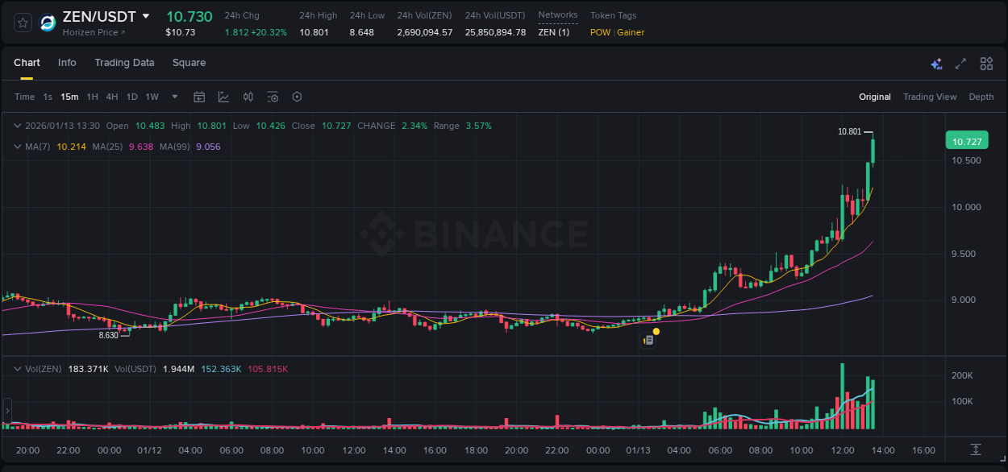
Task: Open the Depth view
Action: (x=981, y=97)
